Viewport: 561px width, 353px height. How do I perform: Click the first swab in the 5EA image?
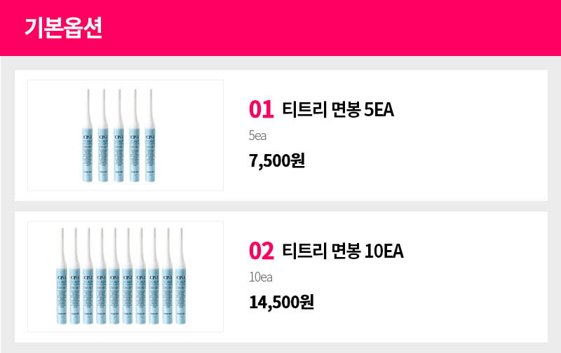pos(88,135)
